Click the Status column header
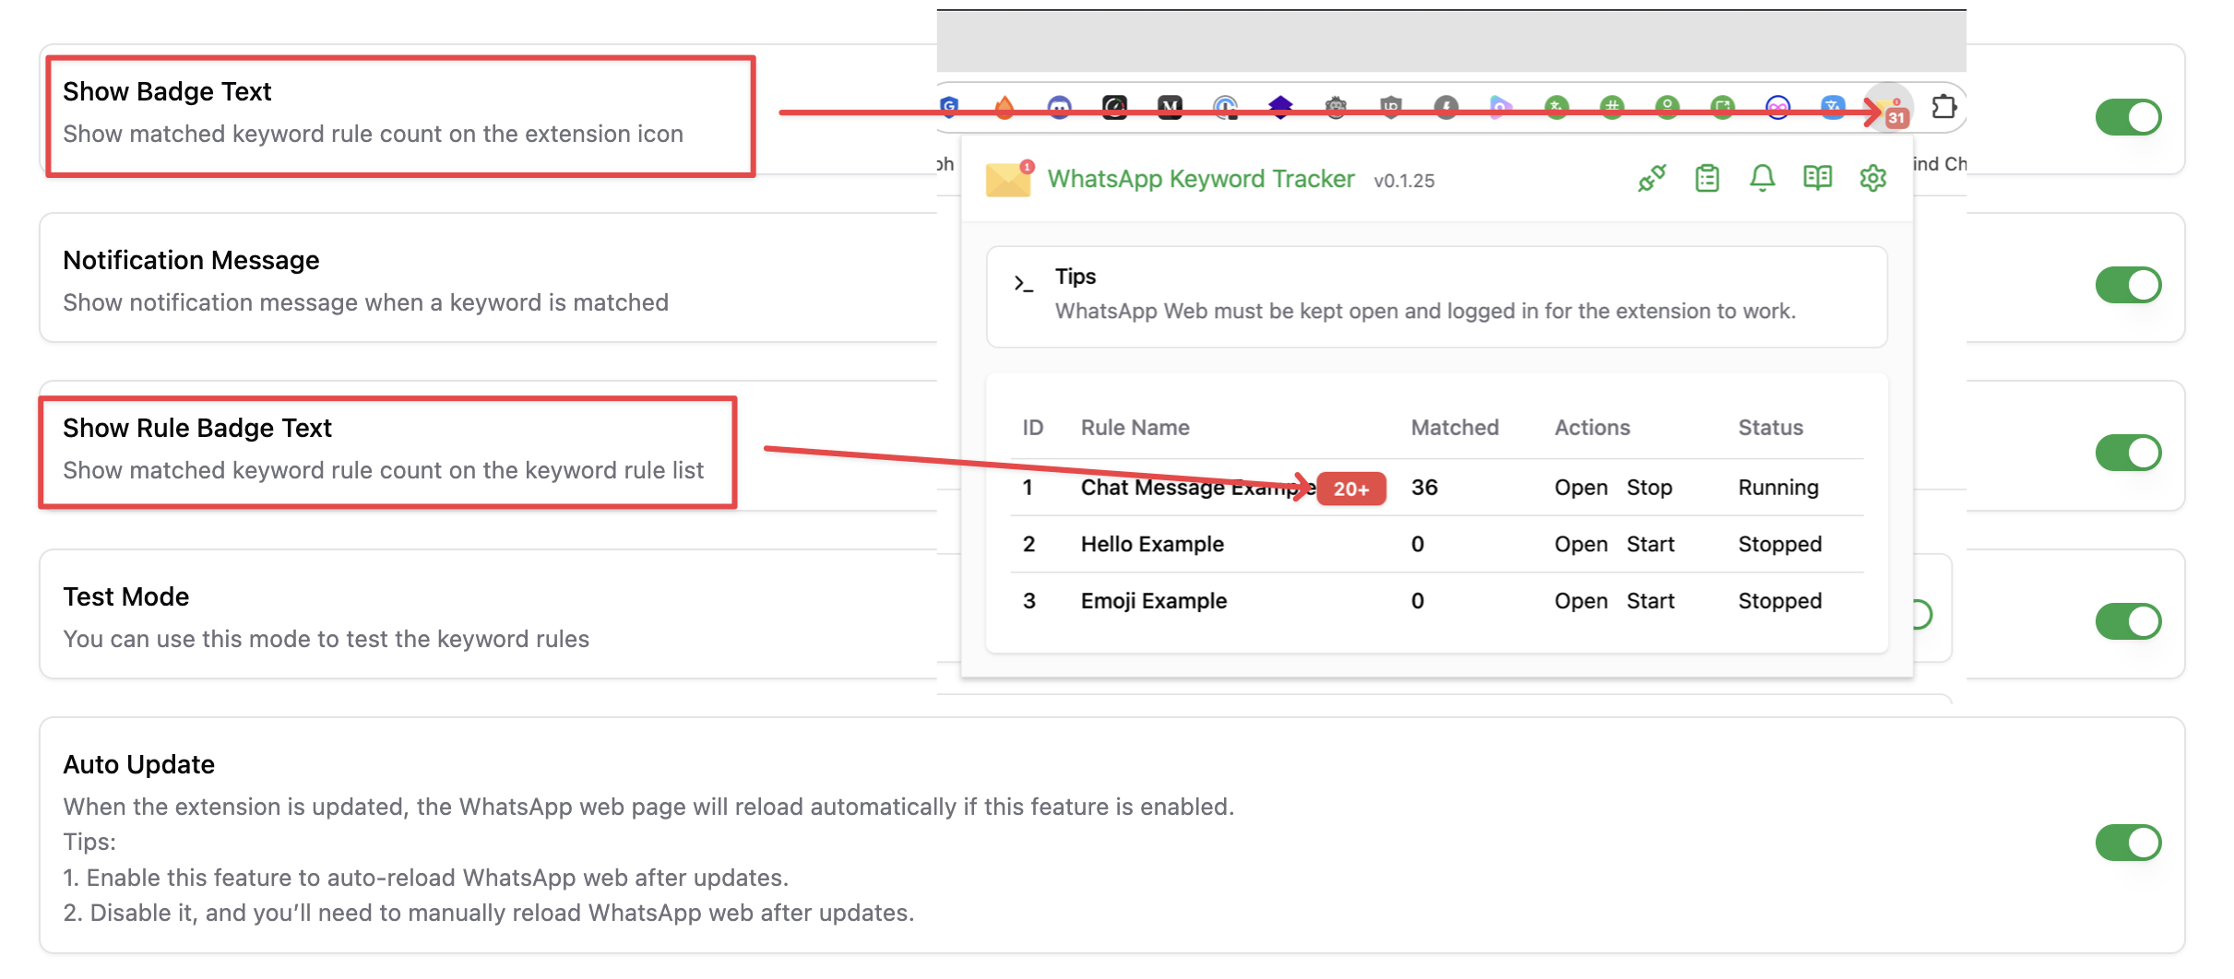The image size is (2234, 979). (x=1770, y=428)
